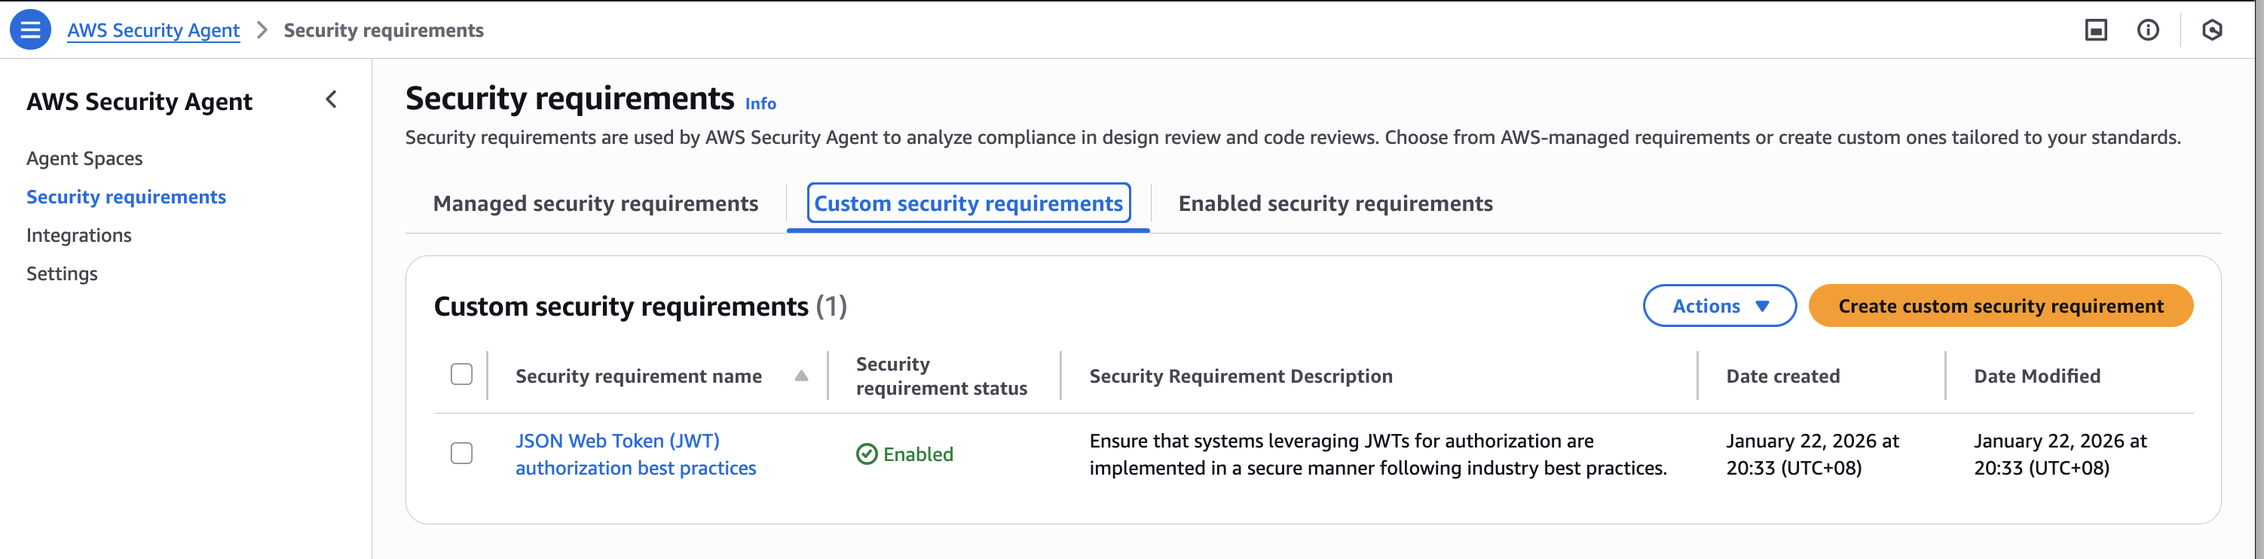Open the info circle icon in header
The image size is (2264, 559).
[2147, 31]
